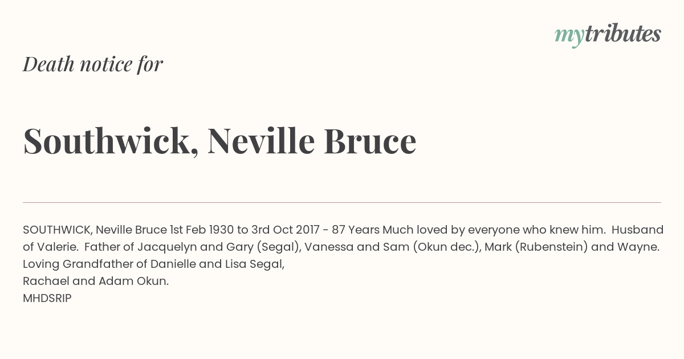Viewport: 684px width, 359px height.
Task: Click the "Death notice for" italic heading
Action: coord(93,64)
